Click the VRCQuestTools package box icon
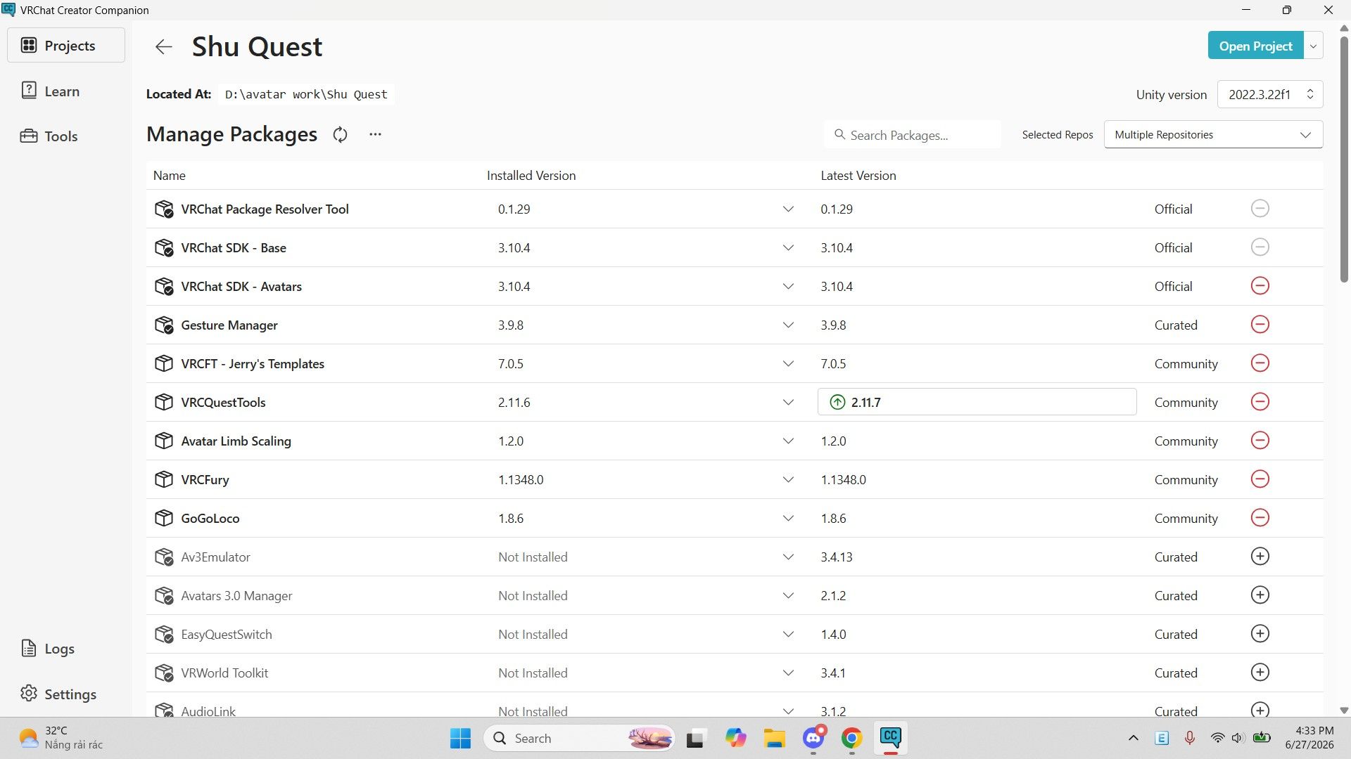Screen dimensions: 1351x759 (163, 402)
